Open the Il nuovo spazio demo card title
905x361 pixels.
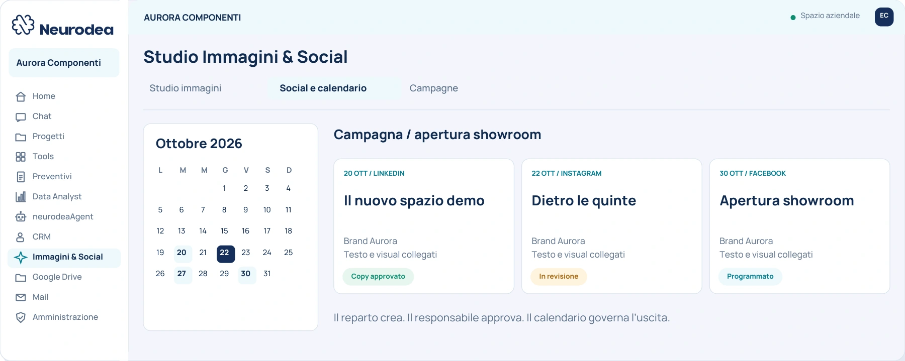pos(414,201)
